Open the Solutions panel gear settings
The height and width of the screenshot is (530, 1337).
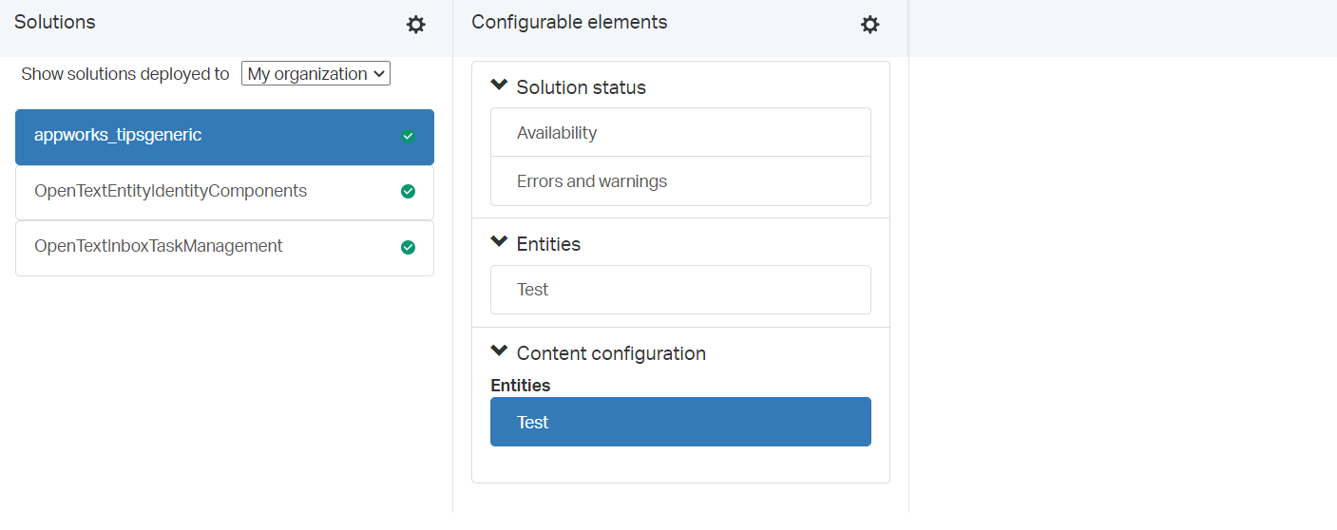(x=416, y=25)
